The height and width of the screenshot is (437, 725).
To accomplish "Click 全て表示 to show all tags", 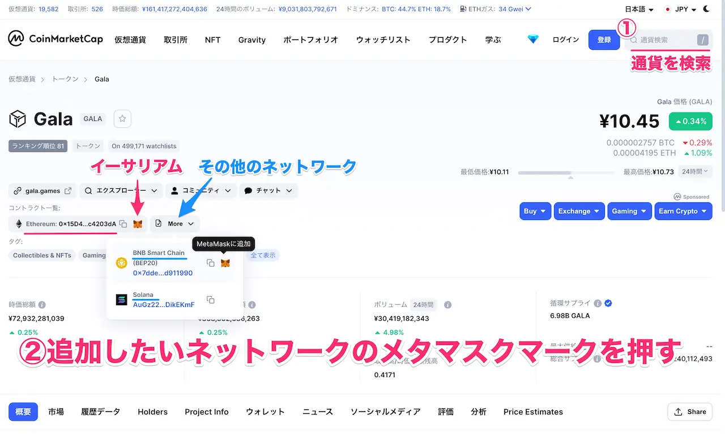I will click(x=263, y=256).
